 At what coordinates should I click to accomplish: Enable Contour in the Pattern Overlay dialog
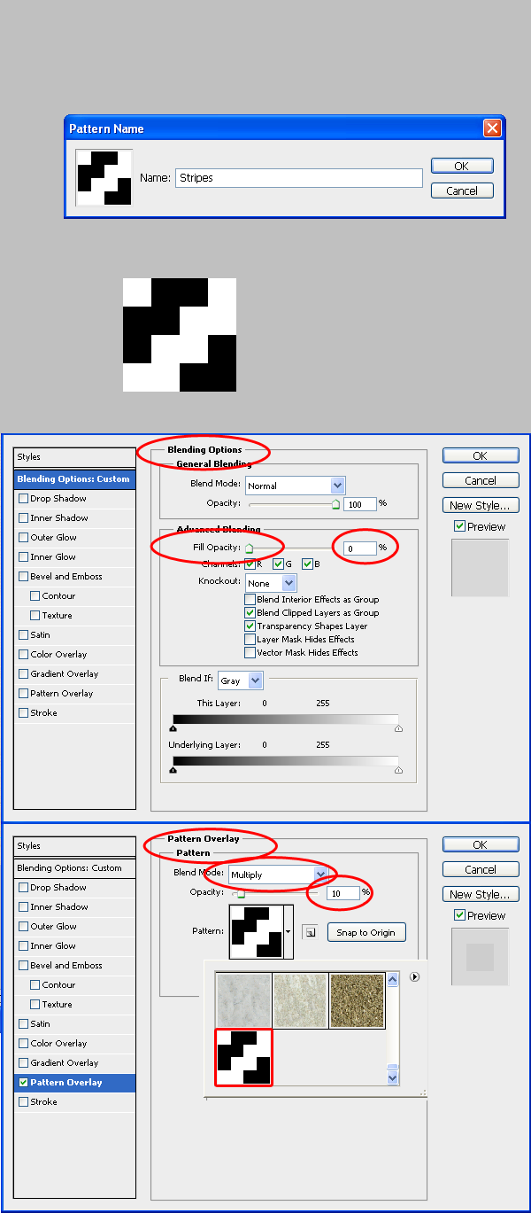pos(35,985)
